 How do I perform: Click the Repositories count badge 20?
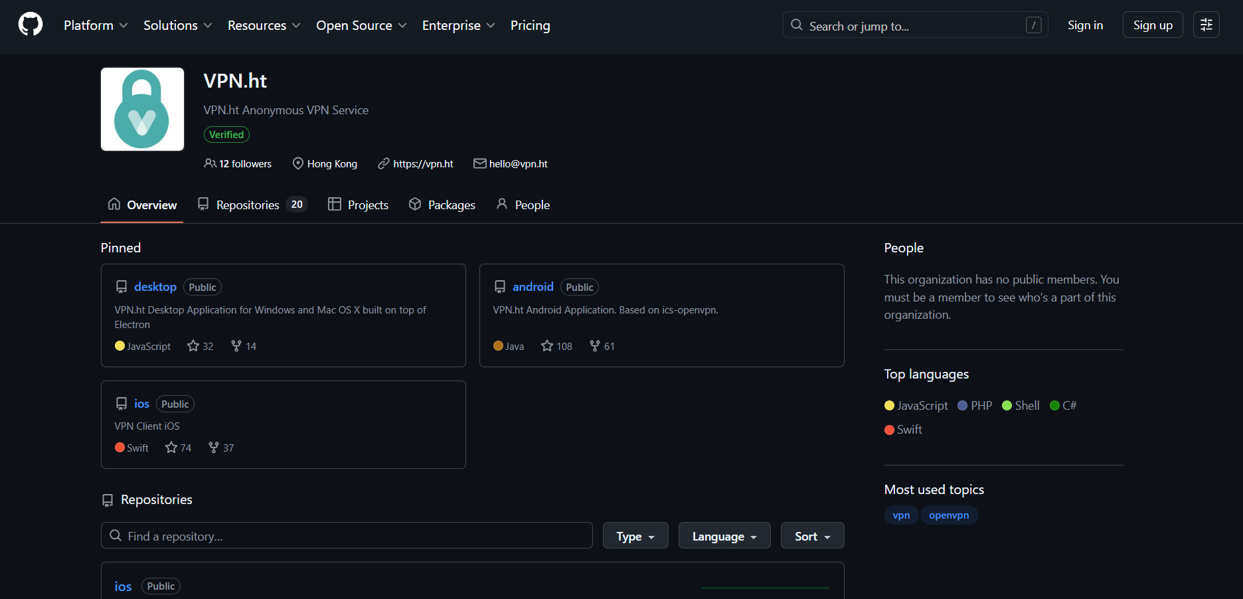tap(297, 205)
